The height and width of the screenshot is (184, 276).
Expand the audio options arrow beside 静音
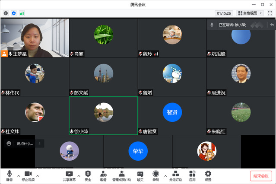point(18,176)
